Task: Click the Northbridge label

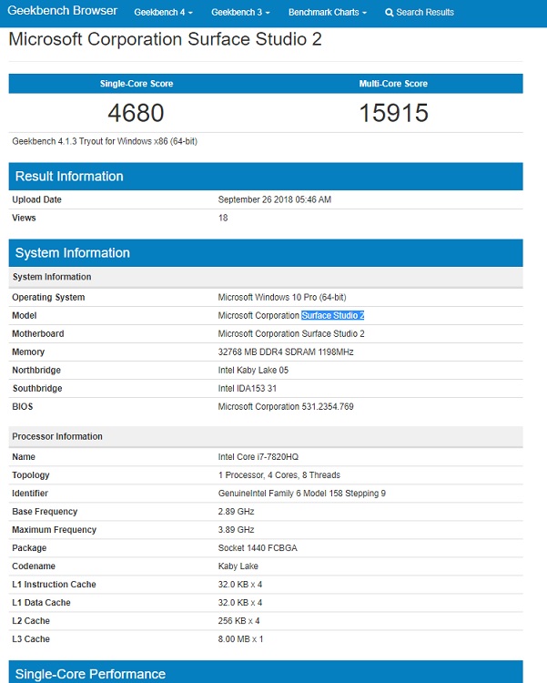Action: (x=36, y=371)
